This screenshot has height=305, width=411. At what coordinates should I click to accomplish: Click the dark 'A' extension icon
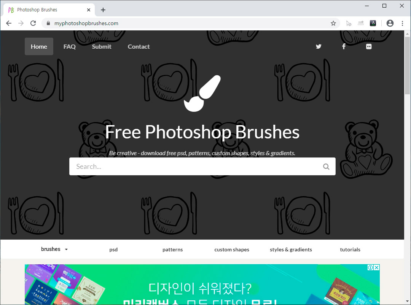(373, 23)
